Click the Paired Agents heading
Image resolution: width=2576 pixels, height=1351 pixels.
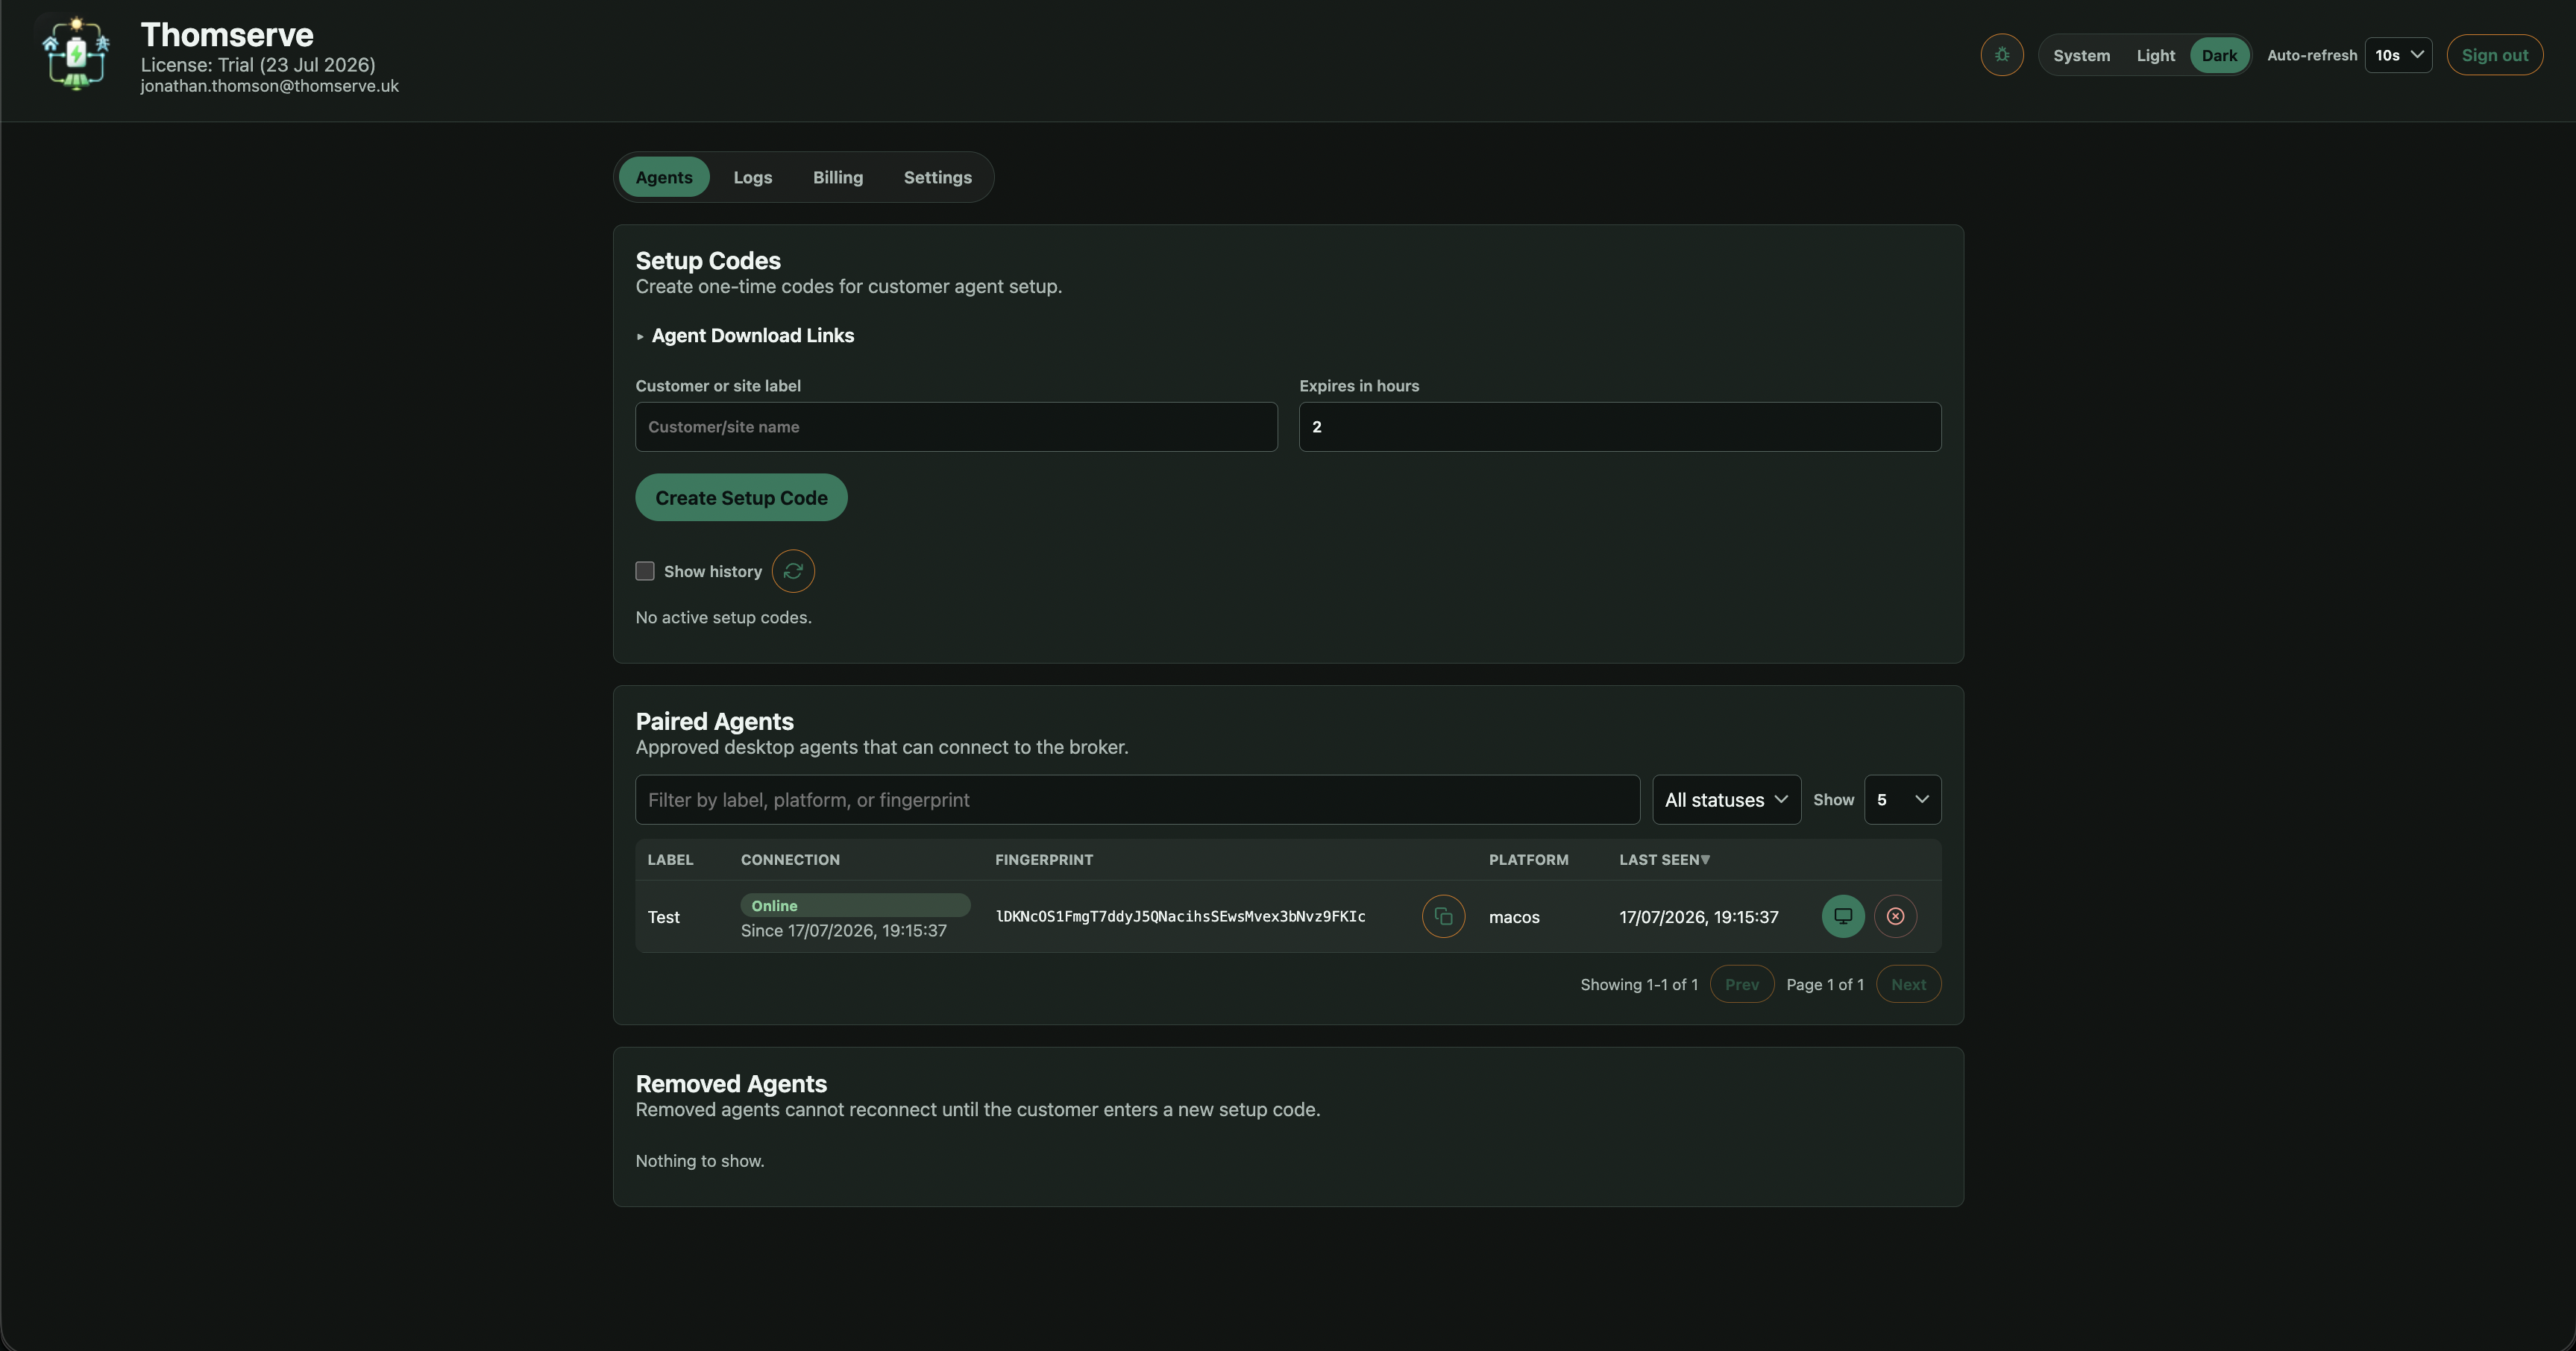coord(715,722)
